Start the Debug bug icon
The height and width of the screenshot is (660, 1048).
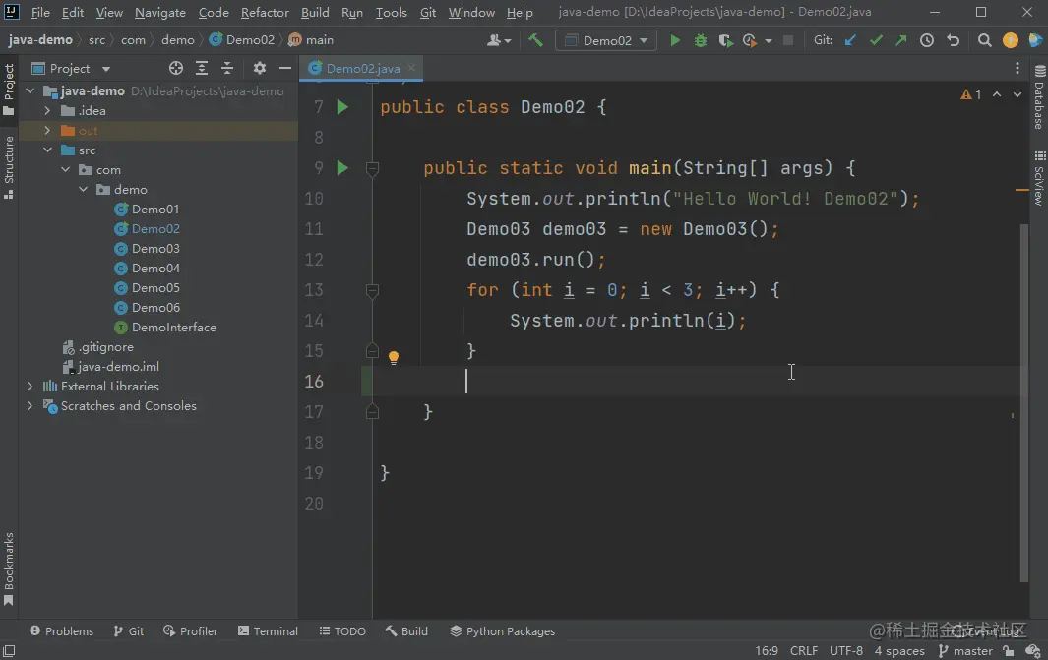701,40
